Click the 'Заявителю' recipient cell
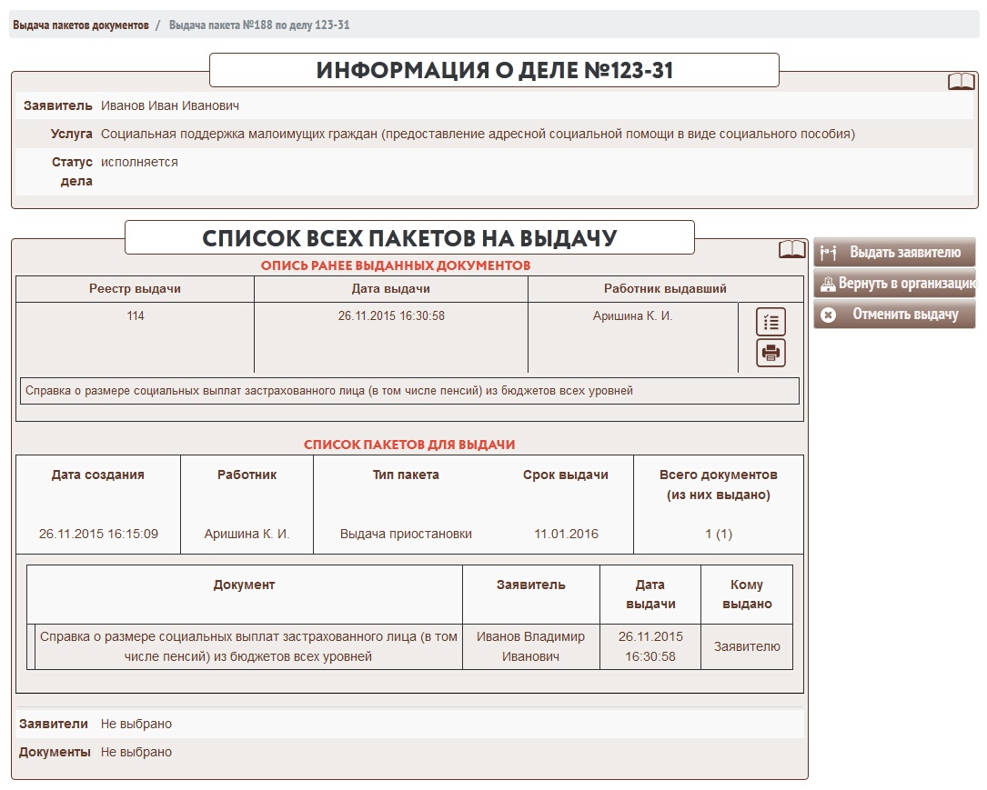This screenshot has width=987, height=790. 746,646
